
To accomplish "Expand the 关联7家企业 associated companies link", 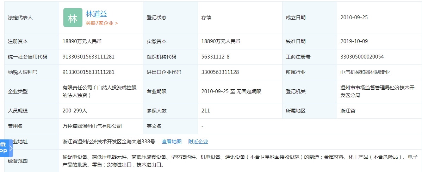I will (101, 23).
